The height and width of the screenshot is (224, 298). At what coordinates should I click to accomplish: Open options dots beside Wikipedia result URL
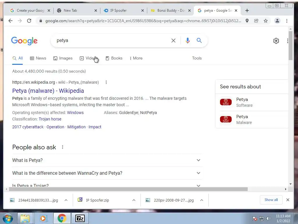(106, 82)
